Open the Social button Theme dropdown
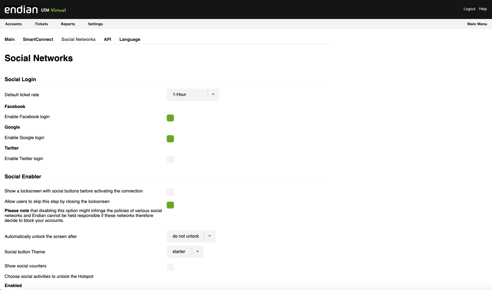This screenshot has width=492, height=290. tap(185, 252)
